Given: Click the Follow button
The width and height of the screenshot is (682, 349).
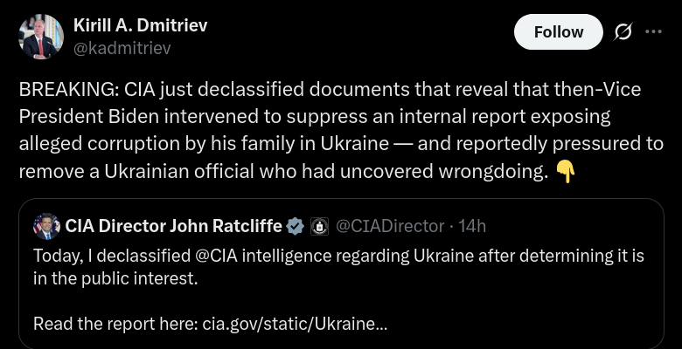Looking at the screenshot, I should pyautogui.click(x=558, y=32).
